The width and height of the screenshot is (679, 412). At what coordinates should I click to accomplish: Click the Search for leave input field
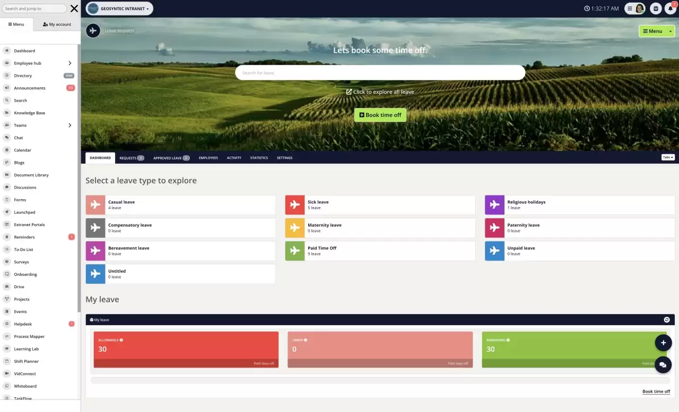(x=380, y=72)
